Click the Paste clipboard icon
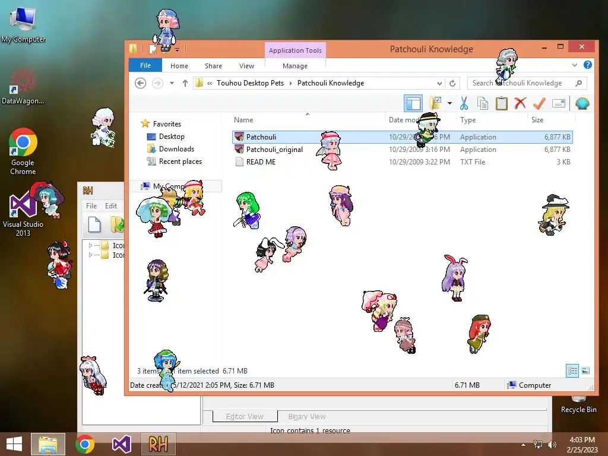The image size is (608, 456). point(501,103)
